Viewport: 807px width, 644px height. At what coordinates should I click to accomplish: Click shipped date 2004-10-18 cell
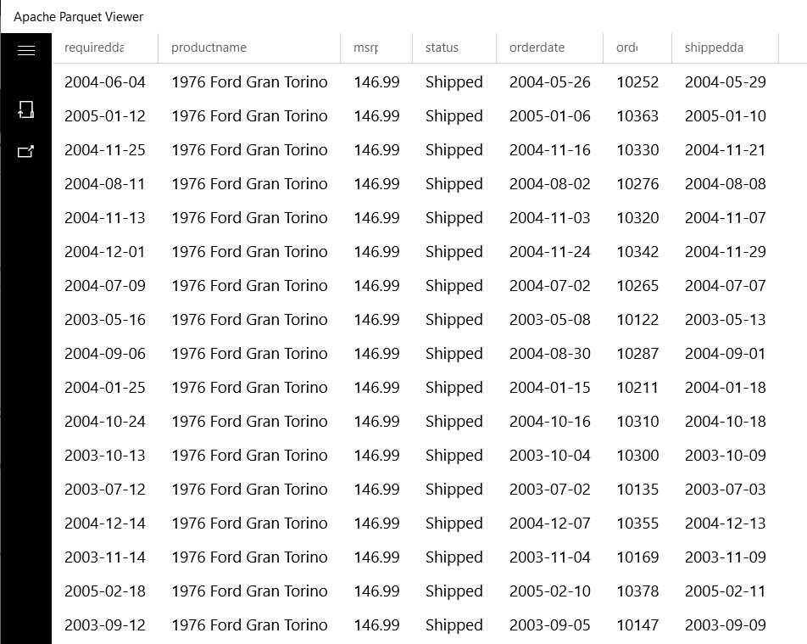coord(726,422)
